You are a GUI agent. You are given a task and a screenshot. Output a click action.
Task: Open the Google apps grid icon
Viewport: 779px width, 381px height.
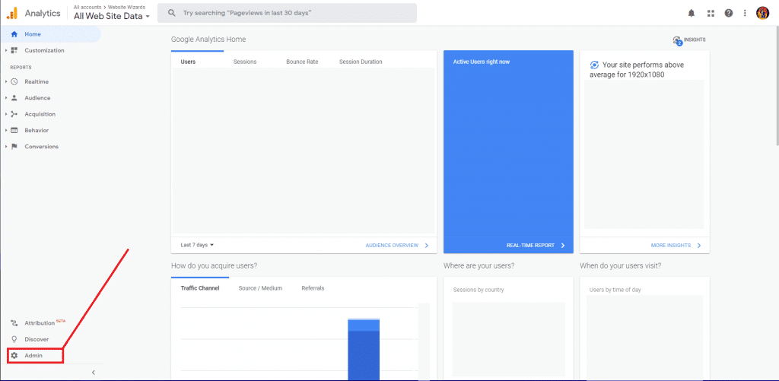[x=711, y=13]
